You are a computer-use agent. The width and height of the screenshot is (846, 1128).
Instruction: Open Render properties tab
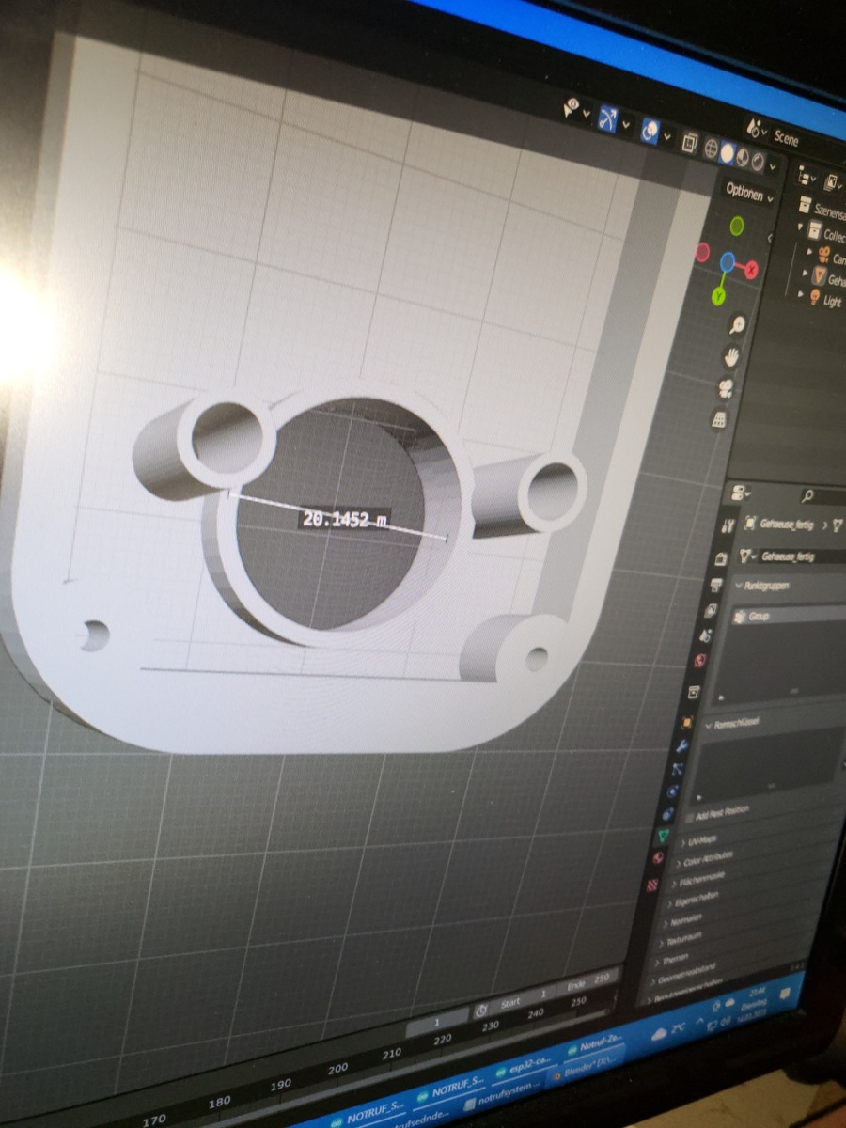coord(721,558)
